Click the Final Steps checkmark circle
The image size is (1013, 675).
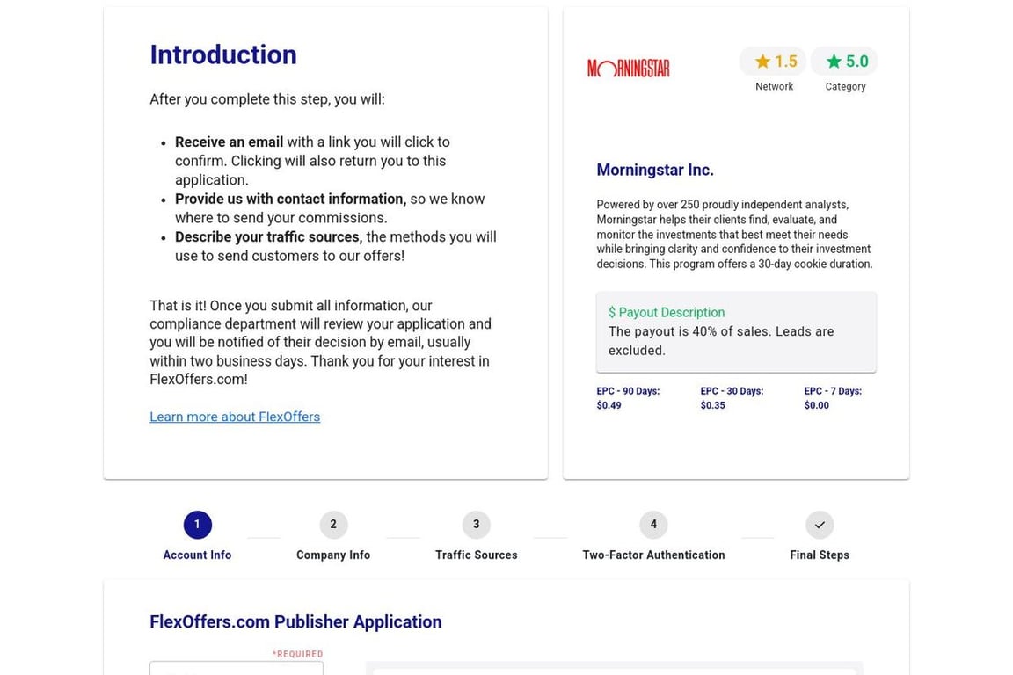[819, 525]
